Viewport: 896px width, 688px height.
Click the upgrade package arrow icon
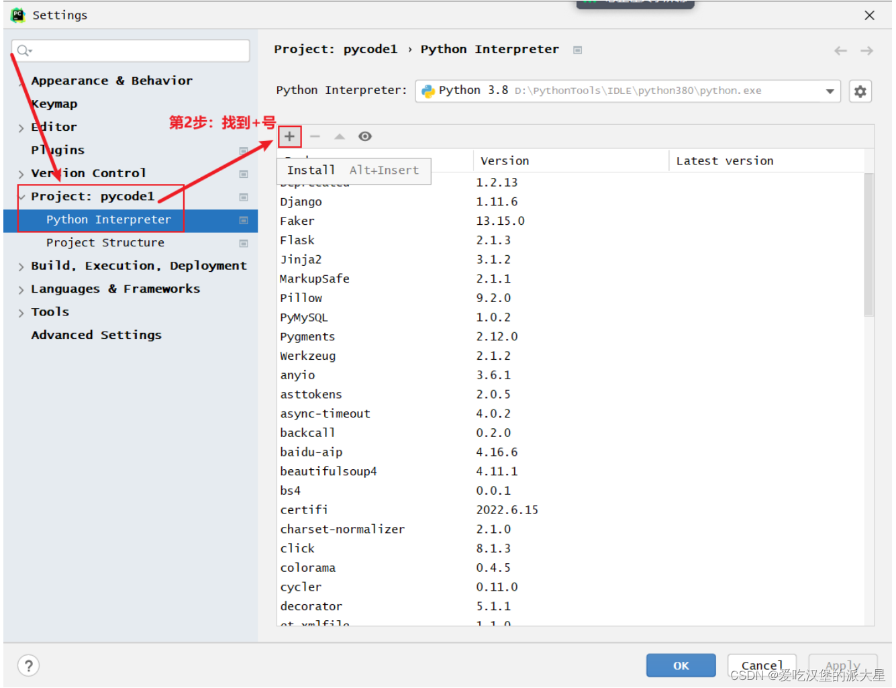[x=340, y=136]
